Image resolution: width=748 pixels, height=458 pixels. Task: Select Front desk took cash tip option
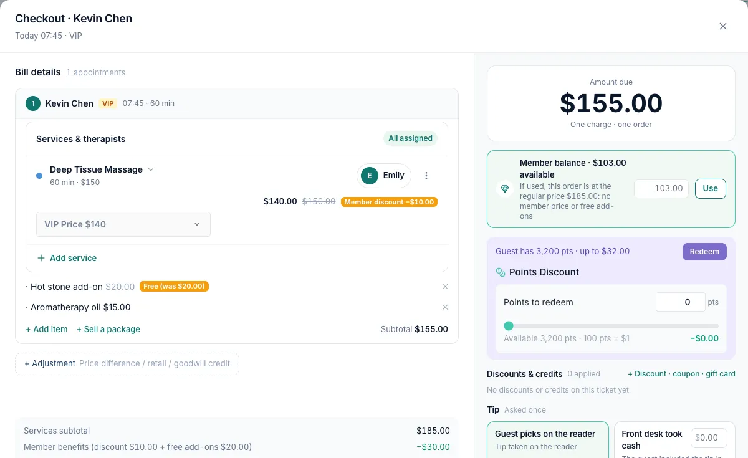coord(674,440)
